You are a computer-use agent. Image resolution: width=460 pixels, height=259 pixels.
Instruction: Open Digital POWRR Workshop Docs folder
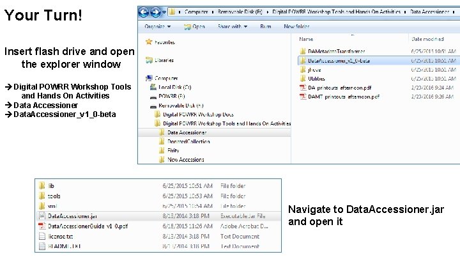click(198, 114)
